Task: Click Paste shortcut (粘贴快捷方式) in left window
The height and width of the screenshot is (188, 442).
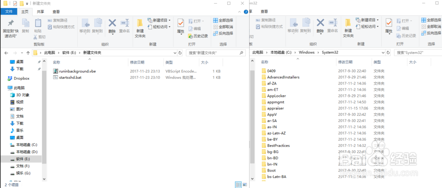Action: coord(61,27)
